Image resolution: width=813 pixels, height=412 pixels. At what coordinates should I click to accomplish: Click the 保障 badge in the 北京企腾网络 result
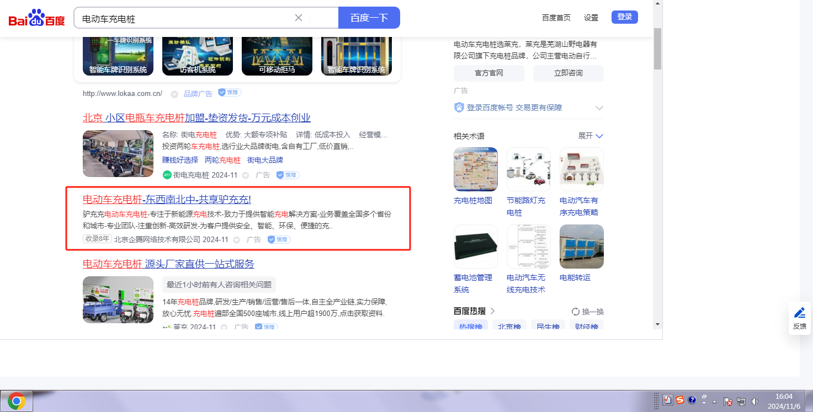(x=279, y=239)
